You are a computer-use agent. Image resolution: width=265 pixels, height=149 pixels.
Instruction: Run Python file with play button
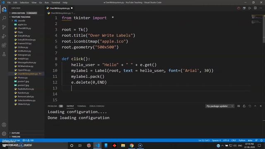[x=250, y=8]
